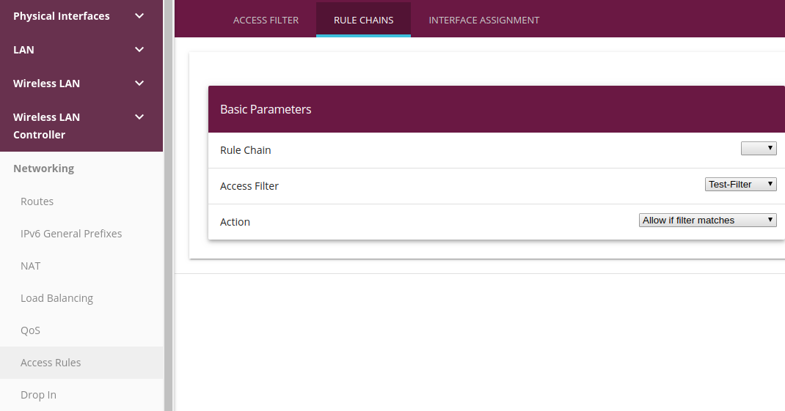Expand the LAN menu chevron

(139, 50)
